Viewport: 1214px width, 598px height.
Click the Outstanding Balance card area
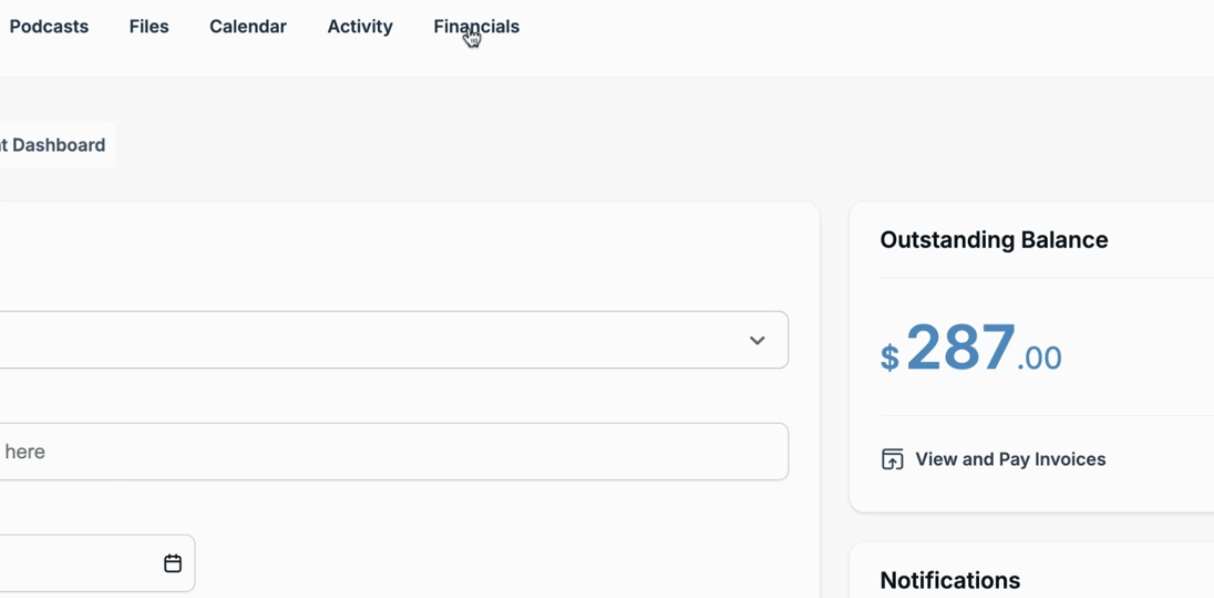click(x=1032, y=357)
